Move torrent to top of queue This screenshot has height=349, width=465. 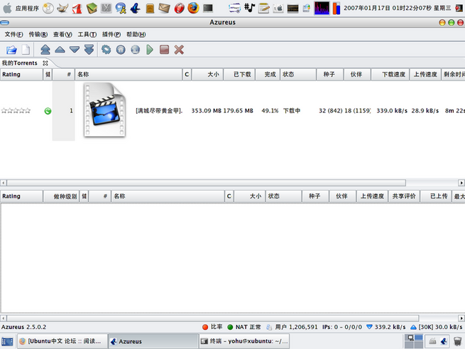click(45, 50)
